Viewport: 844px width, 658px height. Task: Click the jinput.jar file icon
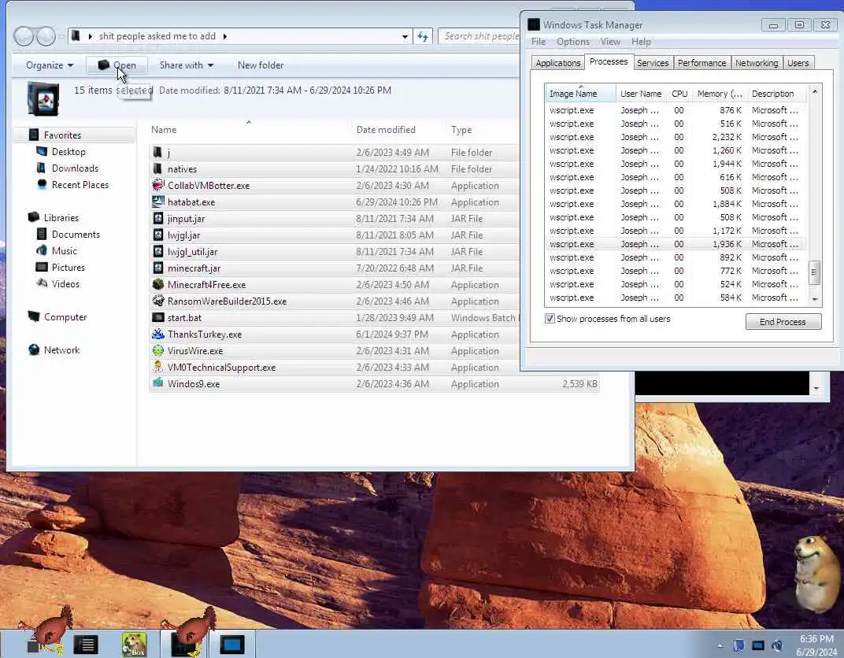click(157, 219)
